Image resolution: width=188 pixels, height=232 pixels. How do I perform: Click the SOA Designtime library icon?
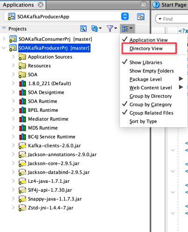22,93
